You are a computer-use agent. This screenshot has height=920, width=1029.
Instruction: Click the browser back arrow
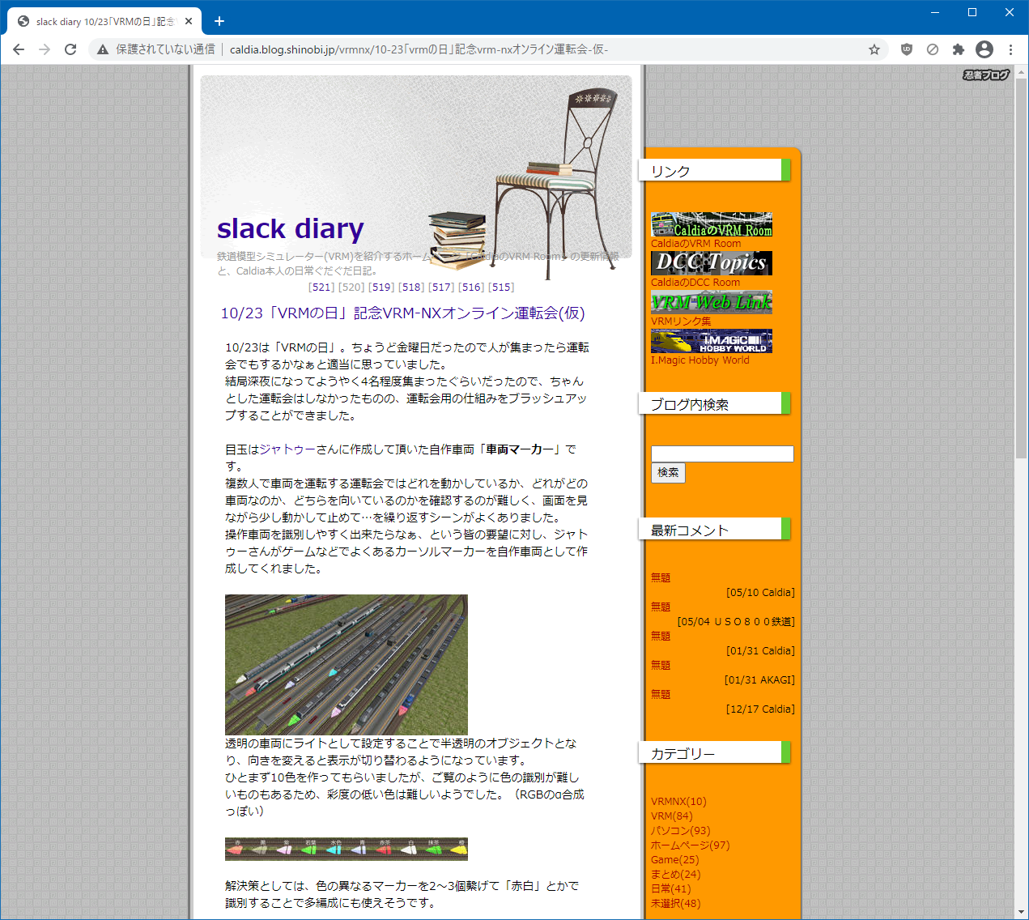pos(19,49)
